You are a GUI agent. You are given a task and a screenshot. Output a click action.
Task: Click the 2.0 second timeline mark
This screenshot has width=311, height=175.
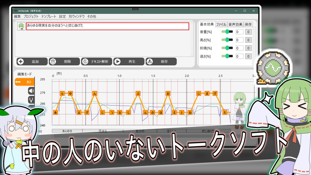[x=187, y=76]
